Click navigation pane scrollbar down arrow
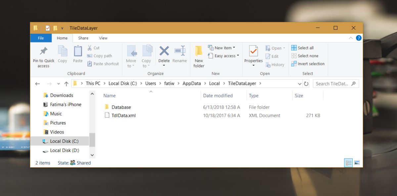This screenshot has width=397, height=196. [92, 155]
